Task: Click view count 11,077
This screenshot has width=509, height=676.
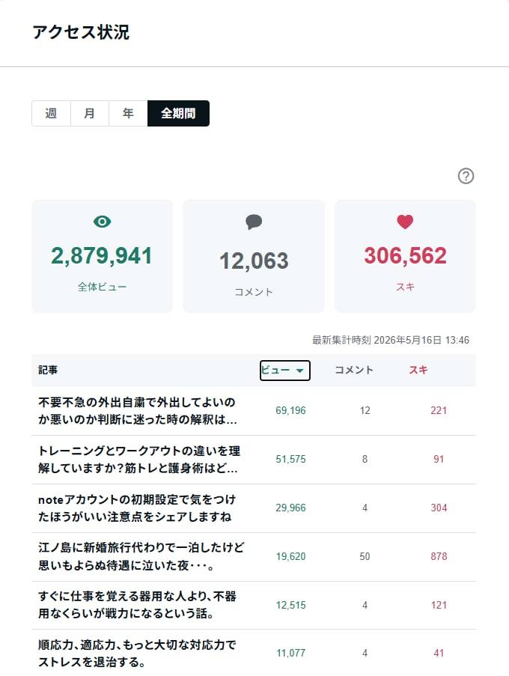Action: click(290, 653)
